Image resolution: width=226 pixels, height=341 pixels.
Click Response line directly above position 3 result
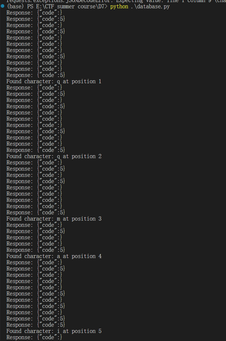click(36, 213)
